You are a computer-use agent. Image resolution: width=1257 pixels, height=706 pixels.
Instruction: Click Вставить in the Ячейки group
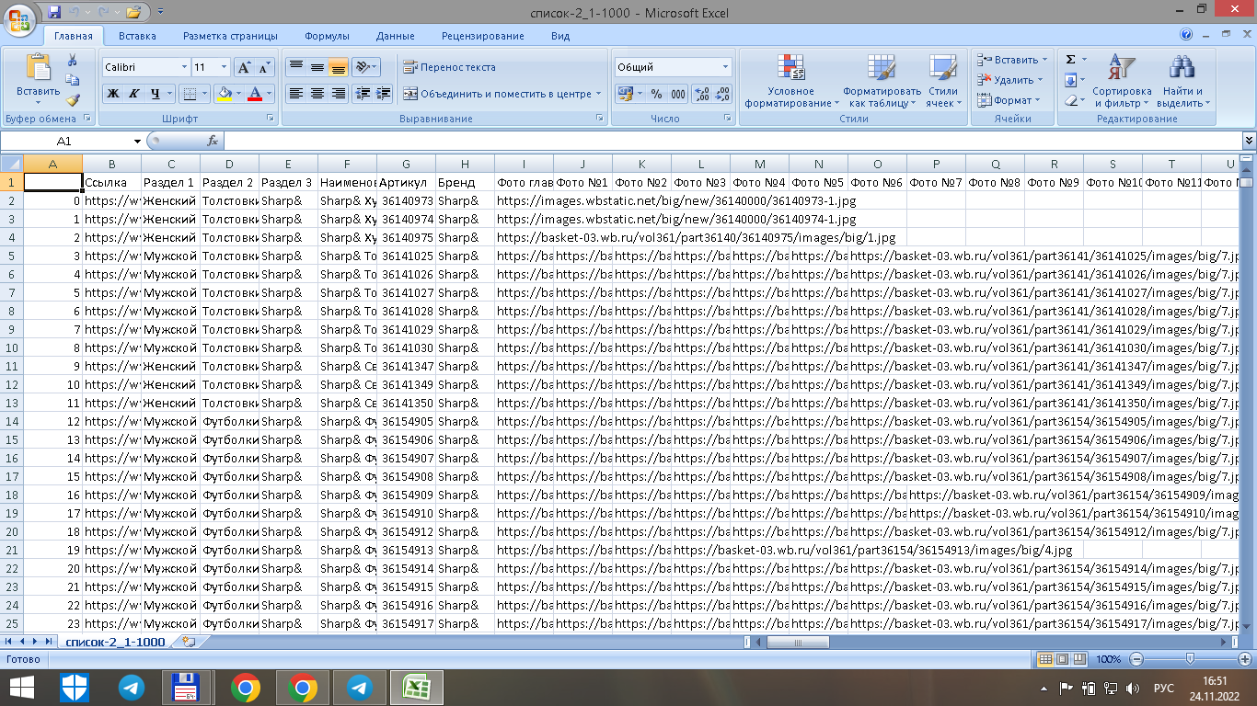click(x=1011, y=60)
